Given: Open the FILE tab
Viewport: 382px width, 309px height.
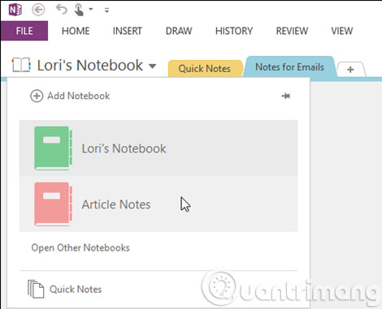Looking at the screenshot, I should (24, 31).
